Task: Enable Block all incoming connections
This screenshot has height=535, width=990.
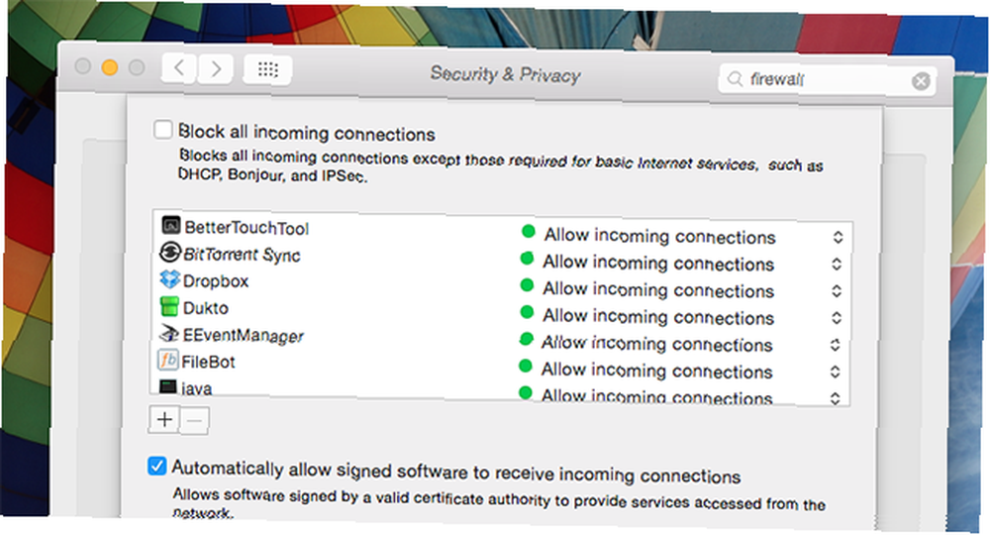Action: point(163,130)
